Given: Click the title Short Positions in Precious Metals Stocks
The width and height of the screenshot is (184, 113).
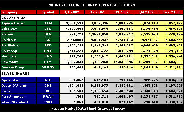Looking at the screenshot, I should tap(92, 5).
